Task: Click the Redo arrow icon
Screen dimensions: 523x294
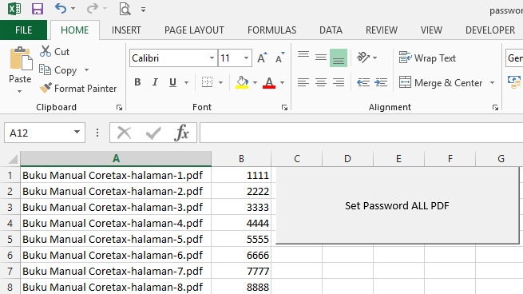Action: [92, 8]
